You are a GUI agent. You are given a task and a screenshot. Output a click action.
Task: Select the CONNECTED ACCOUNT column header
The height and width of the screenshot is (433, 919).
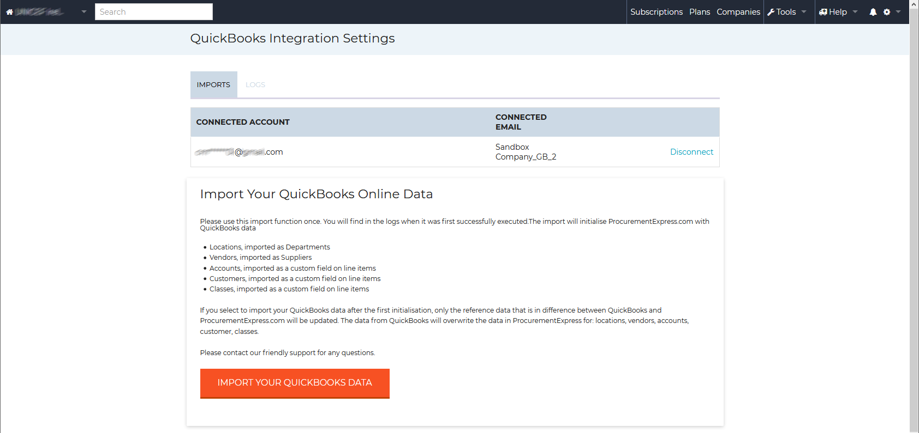click(243, 122)
